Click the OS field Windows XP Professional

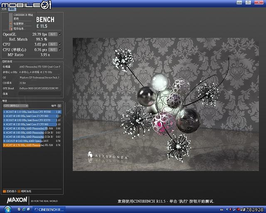(39, 78)
